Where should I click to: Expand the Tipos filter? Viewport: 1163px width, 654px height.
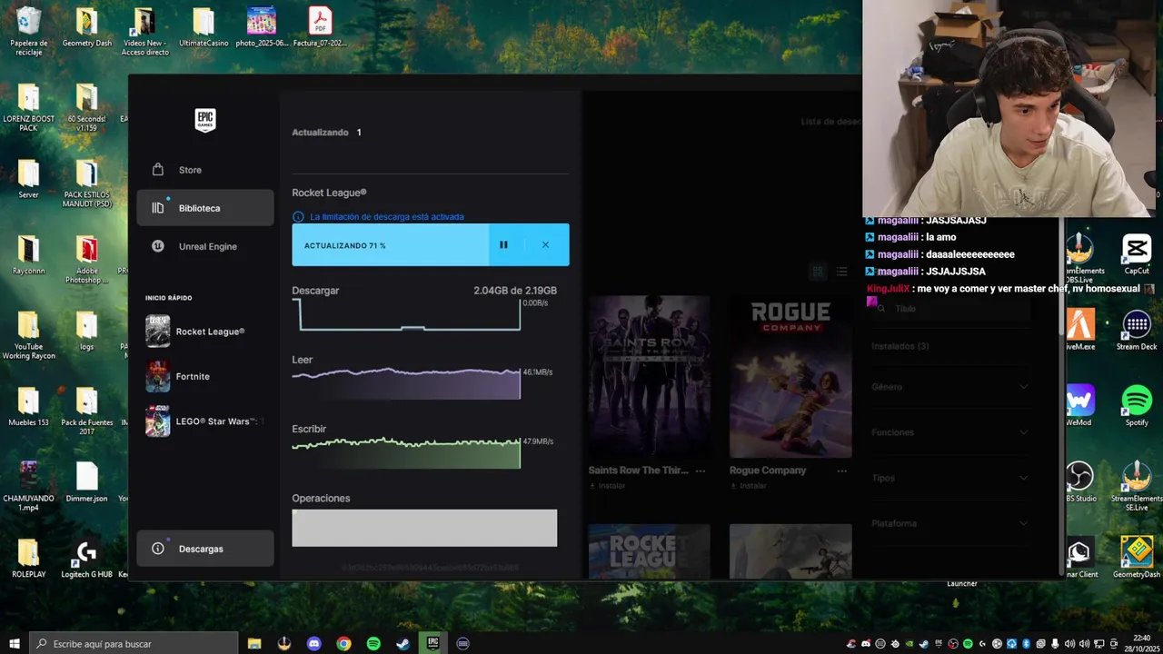(950, 478)
